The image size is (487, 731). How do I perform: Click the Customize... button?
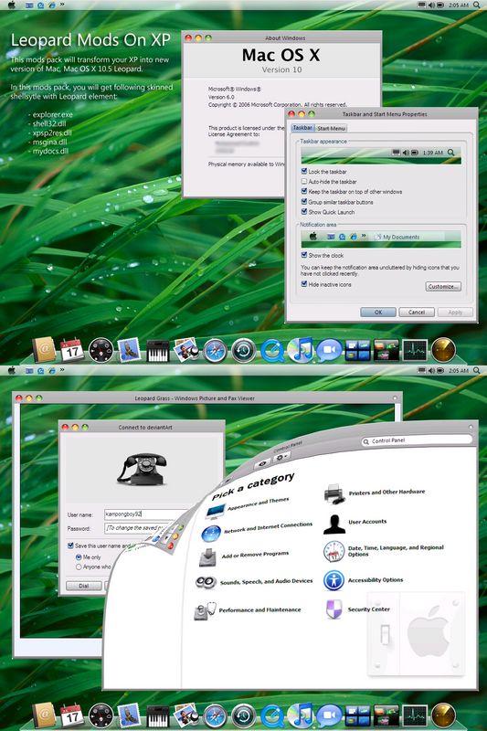click(443, 286)
